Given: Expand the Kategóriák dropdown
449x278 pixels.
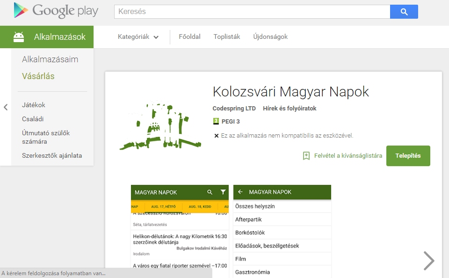Looking at the screenshot, I should 138,37.
